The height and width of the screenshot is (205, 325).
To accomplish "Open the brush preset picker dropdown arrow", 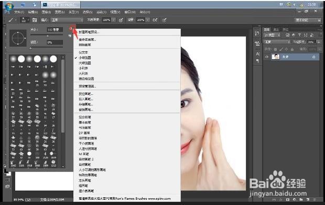I will 28,20.
